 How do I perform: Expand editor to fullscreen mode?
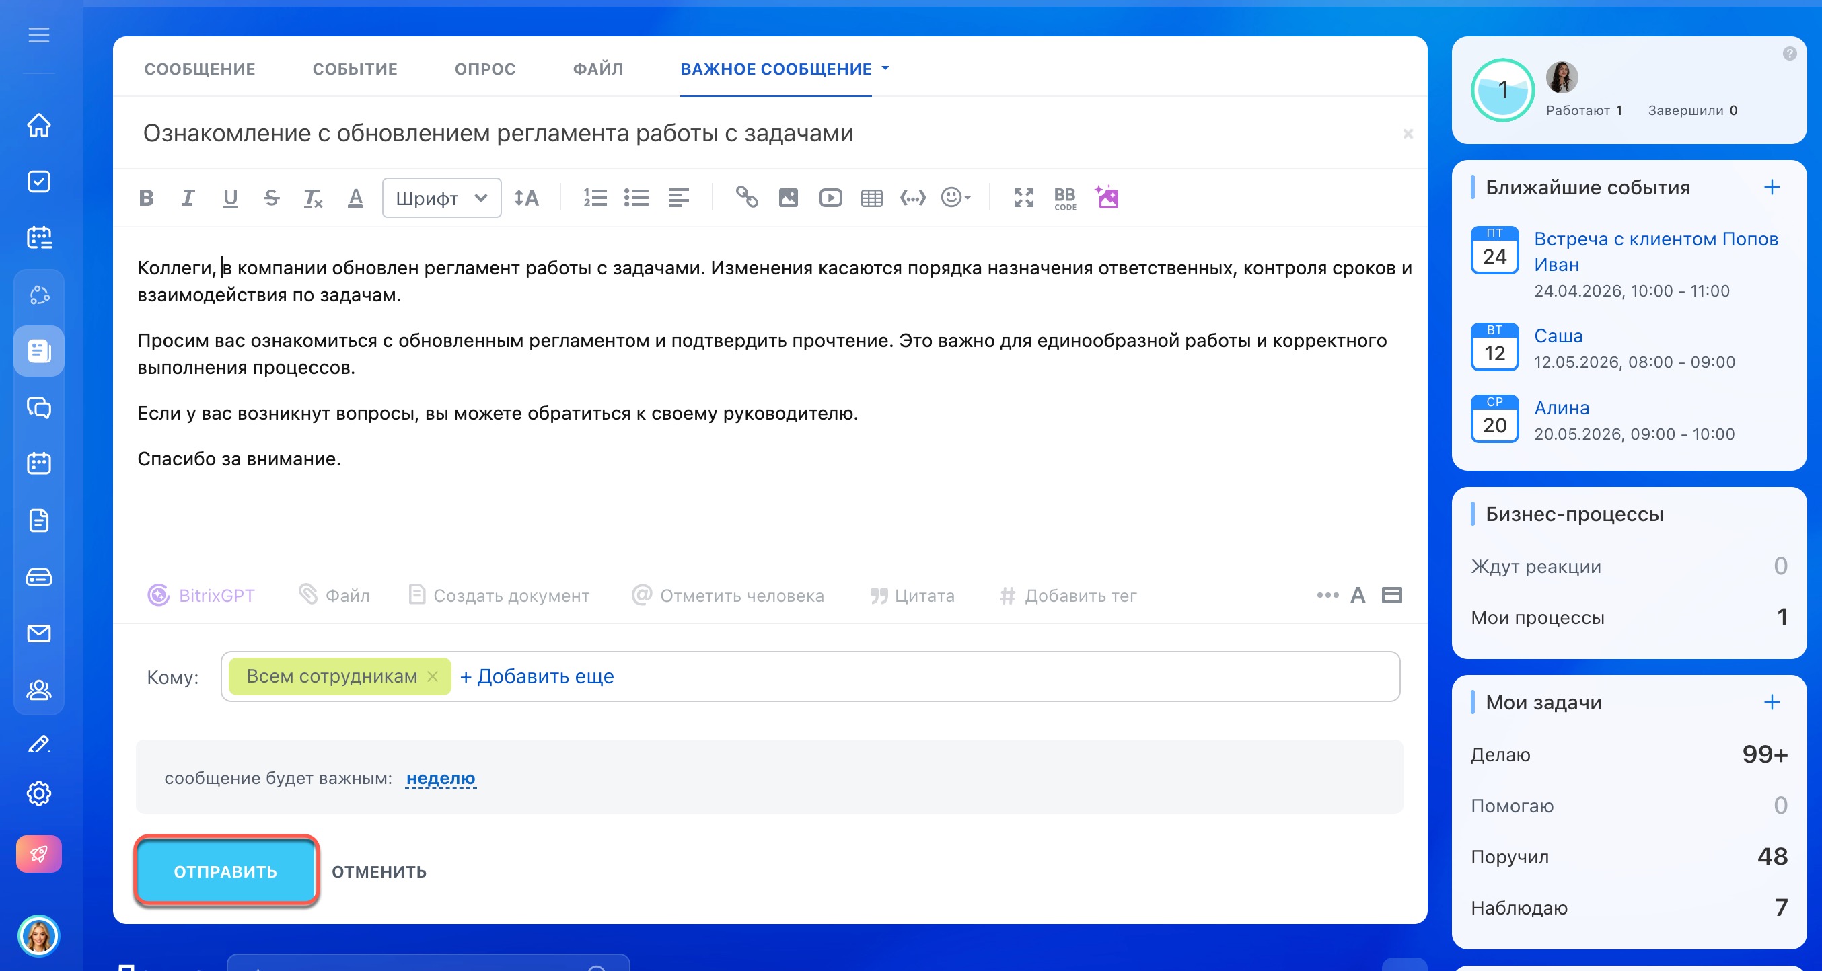[1023, 198]
